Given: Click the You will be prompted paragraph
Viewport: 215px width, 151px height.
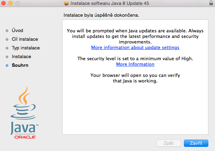Looking at the screenshot, I should (x=135, y=36).
